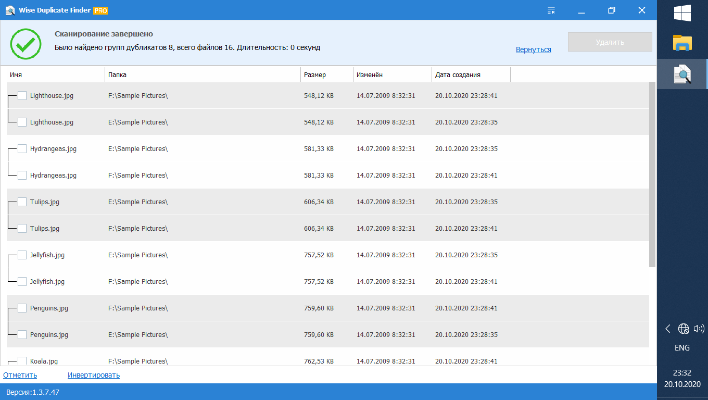Open the Windows Start menu
This screenshot has height=400, width=708.
click(x=682, y=14)
